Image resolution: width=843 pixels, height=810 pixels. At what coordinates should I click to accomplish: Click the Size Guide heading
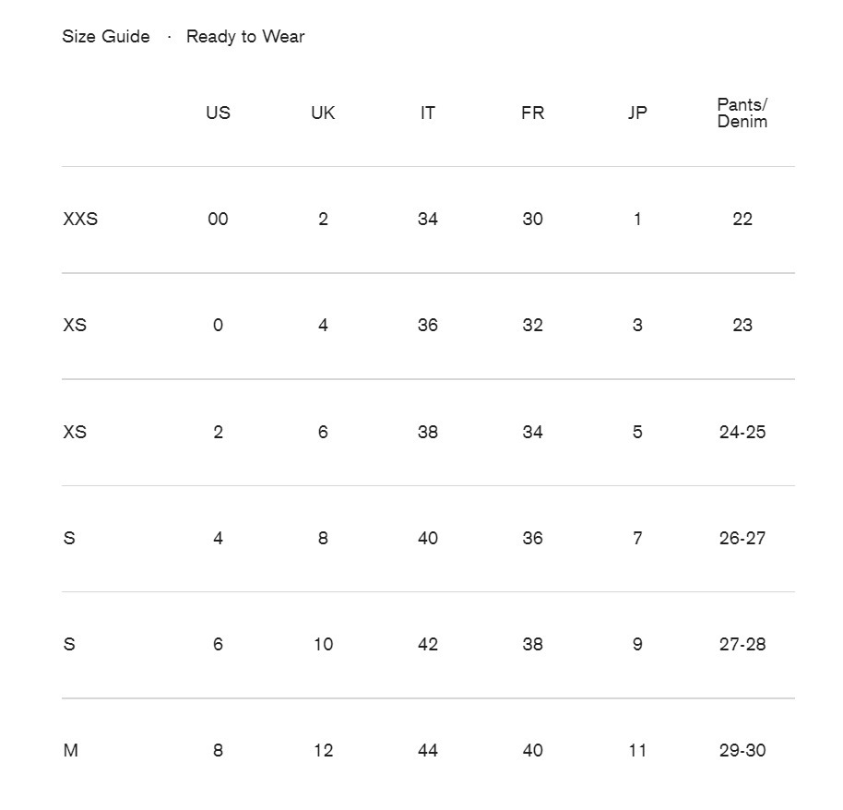tap(106, 37)
